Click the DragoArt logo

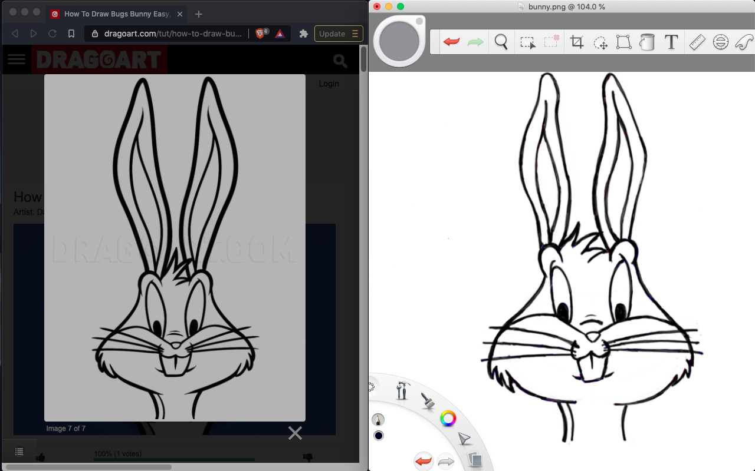[x=99, y=59]
